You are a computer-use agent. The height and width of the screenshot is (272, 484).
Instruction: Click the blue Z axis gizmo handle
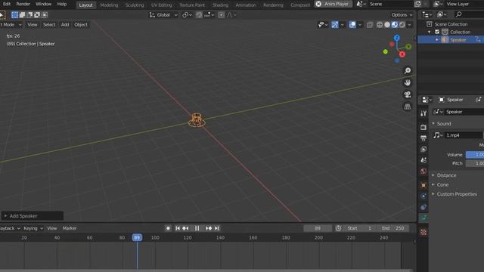point(397,38)
